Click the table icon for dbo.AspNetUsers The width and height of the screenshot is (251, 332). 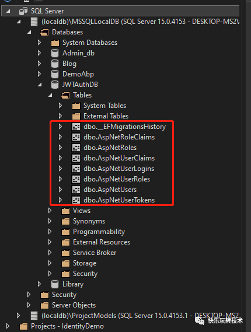(76, 190)
